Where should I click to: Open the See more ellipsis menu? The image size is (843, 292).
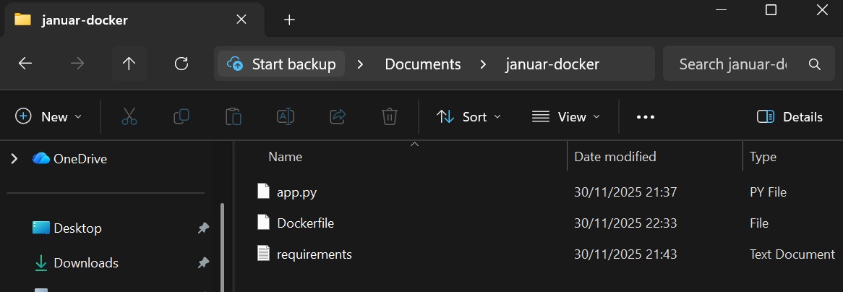[645, 116]
